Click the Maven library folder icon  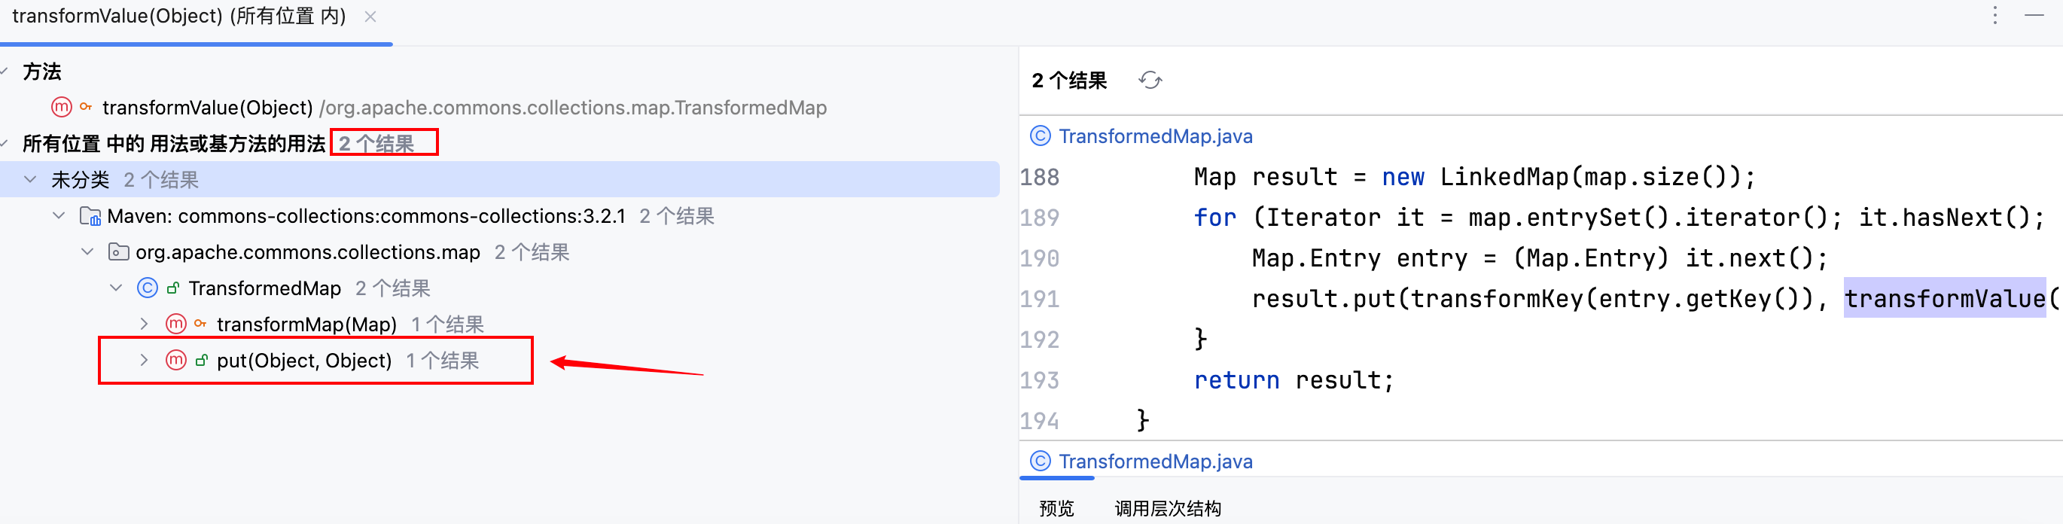pos(90,216)
